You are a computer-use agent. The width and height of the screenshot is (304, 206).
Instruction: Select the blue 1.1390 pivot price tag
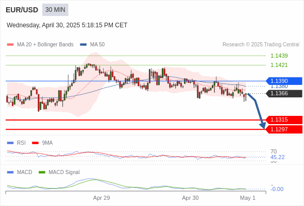click(284, 81)
